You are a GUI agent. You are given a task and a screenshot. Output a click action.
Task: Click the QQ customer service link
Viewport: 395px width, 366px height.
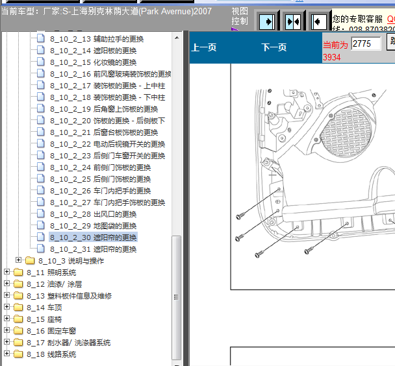(391, 19)
